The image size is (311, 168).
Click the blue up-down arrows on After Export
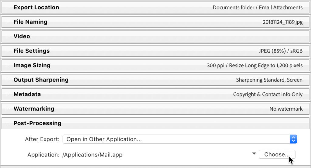tap(293, 139)
